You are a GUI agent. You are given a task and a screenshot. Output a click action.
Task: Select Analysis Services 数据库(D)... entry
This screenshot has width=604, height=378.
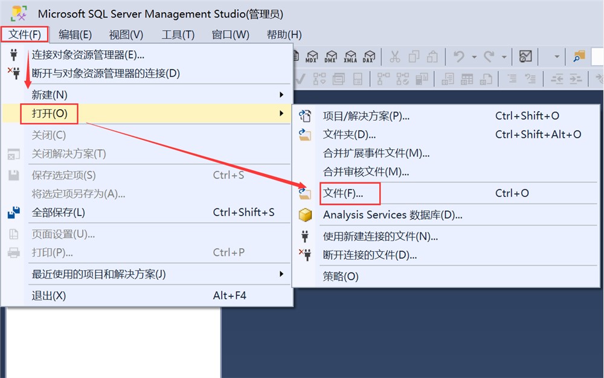tap(393, 215)
